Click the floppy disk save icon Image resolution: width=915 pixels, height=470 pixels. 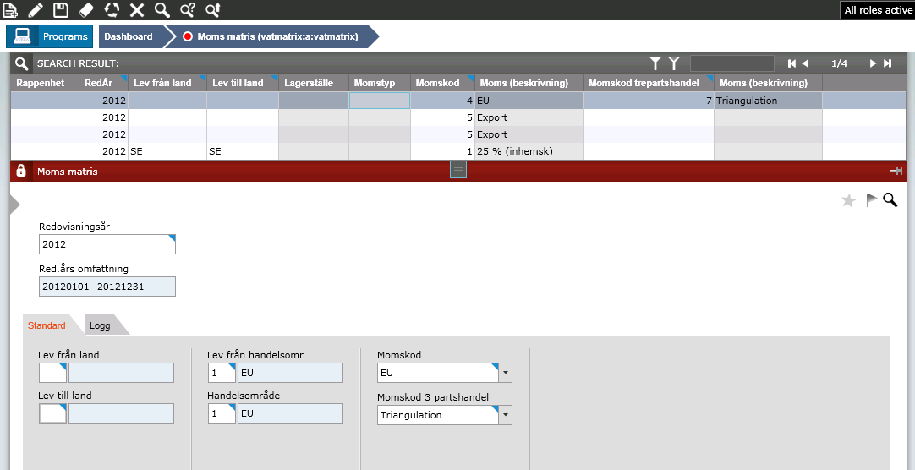coord(61,9)
